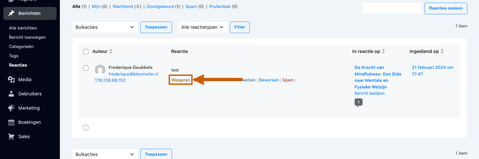This screenshot has height=159, width=479.
Task: Click the comment count bubble showing 1
Action: point(359,103)
